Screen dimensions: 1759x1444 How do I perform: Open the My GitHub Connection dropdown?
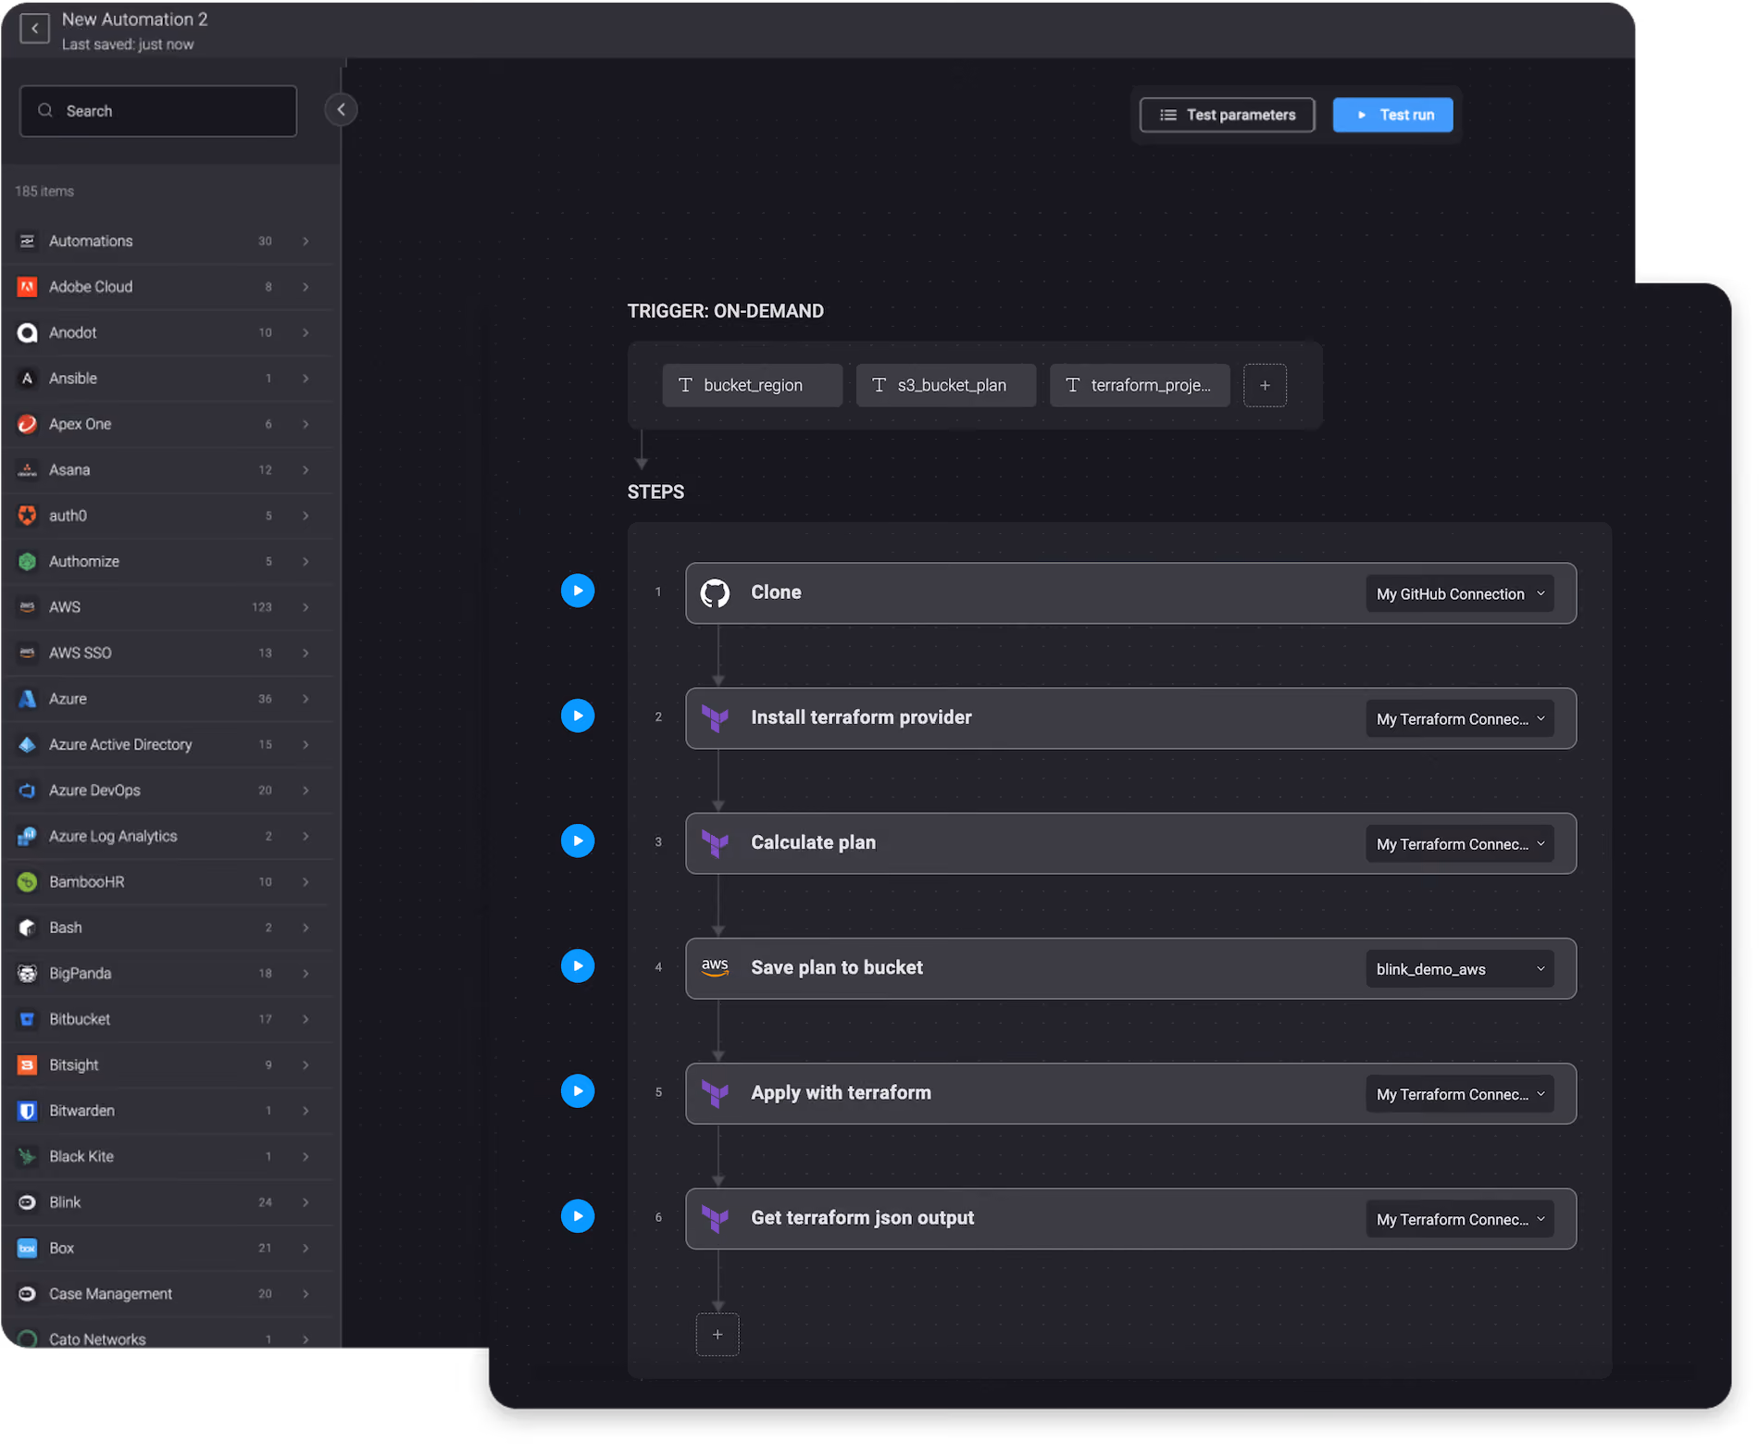1460,594
